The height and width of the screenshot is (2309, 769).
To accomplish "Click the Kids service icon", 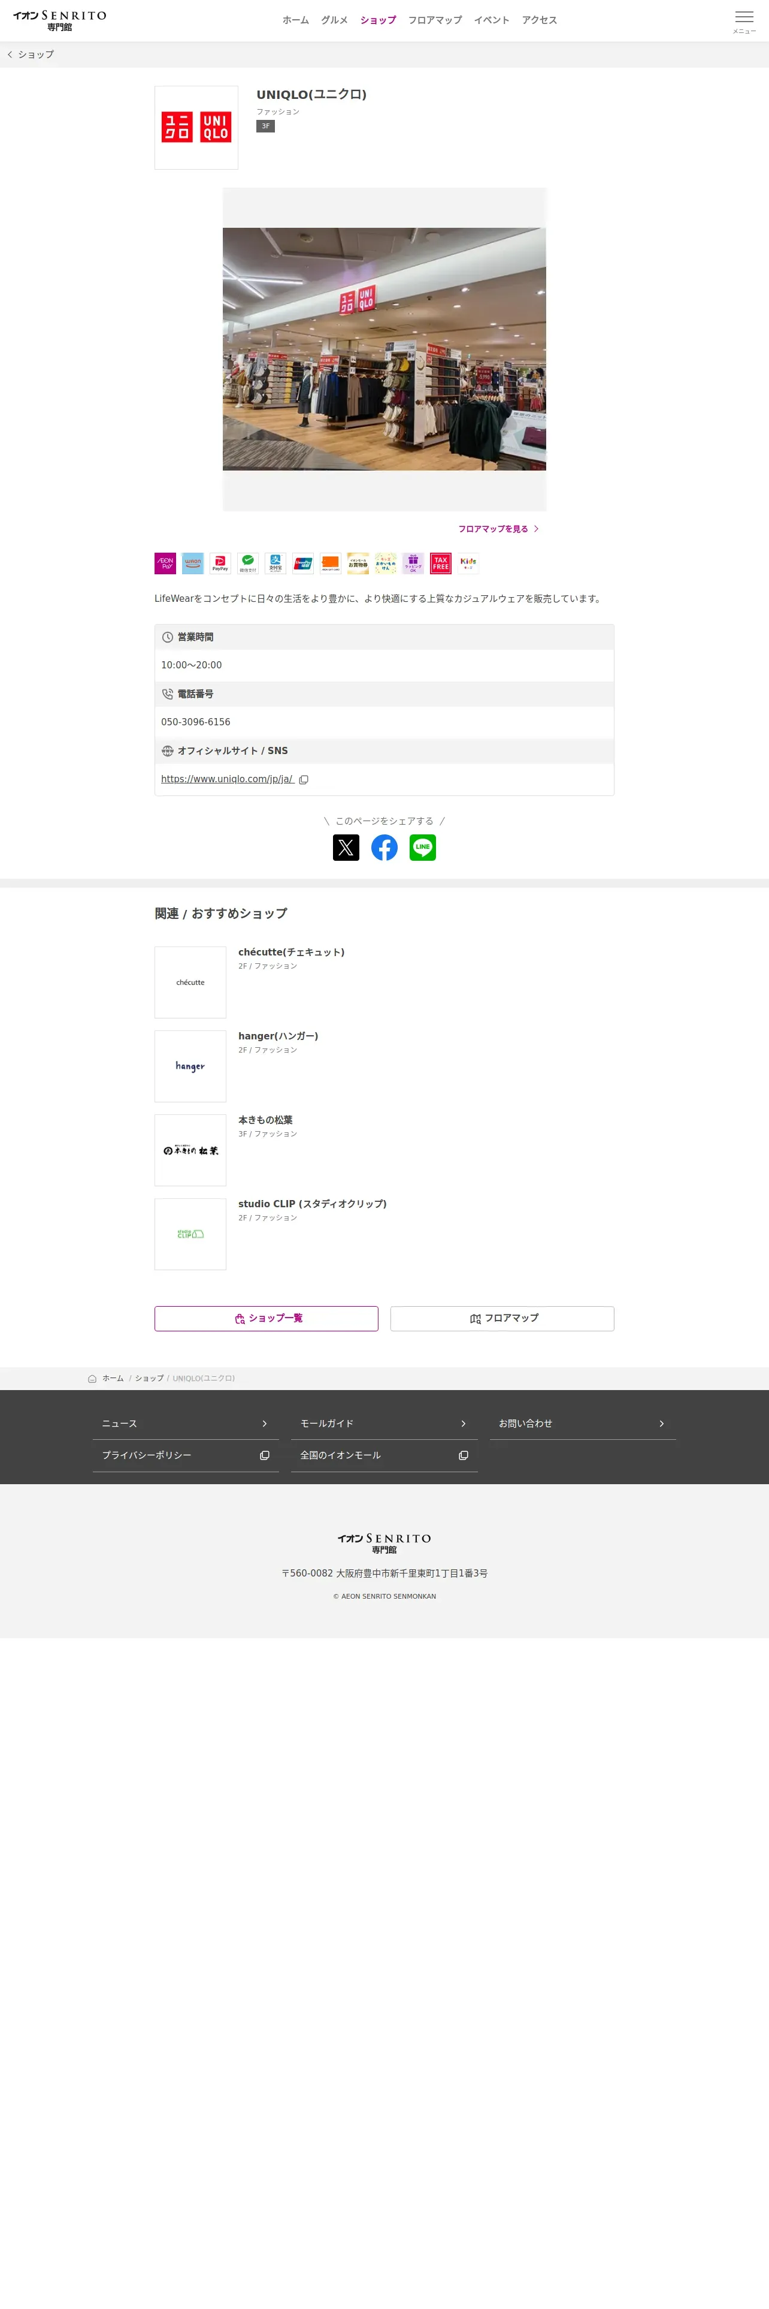I will coord(468,563).
